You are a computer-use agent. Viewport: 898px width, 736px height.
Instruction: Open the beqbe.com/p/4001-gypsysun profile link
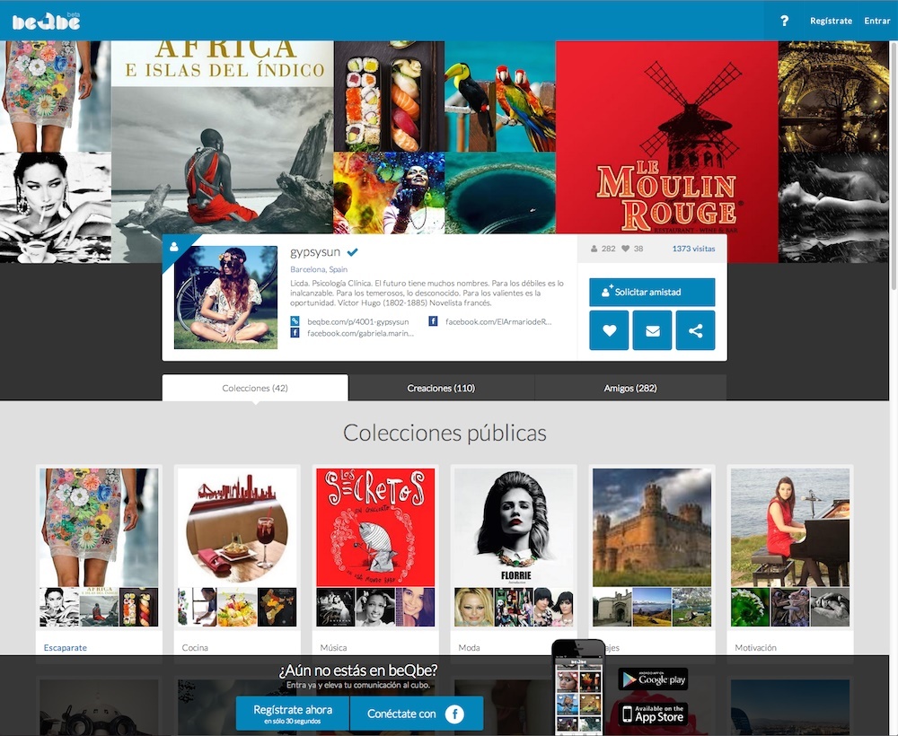357,321
